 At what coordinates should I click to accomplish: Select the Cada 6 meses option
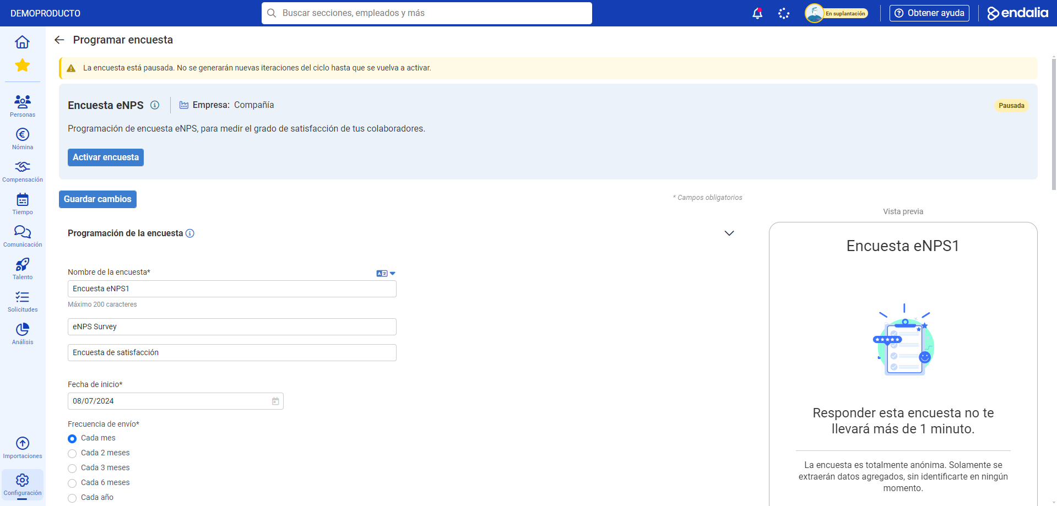[x=72, y=483]
